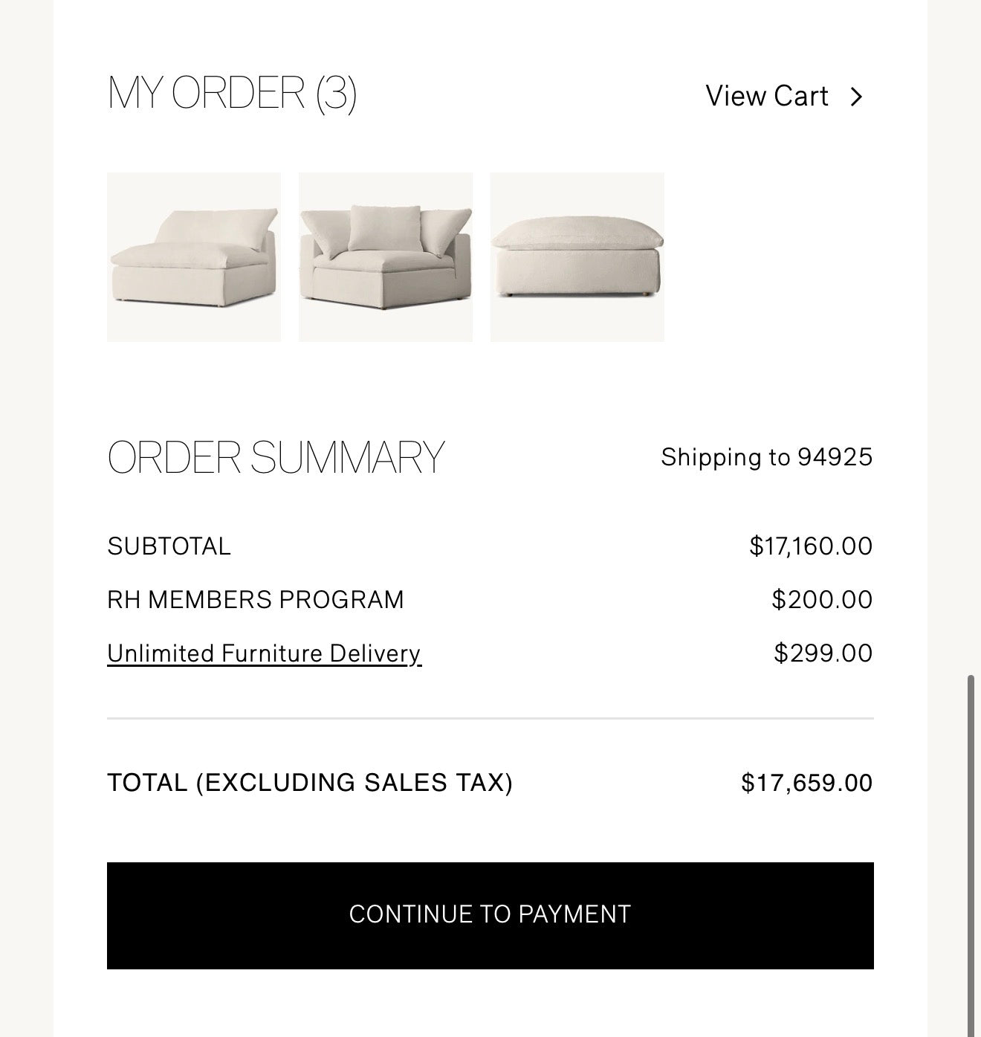Click the Unlimited Furniture Delivery link

263,653
